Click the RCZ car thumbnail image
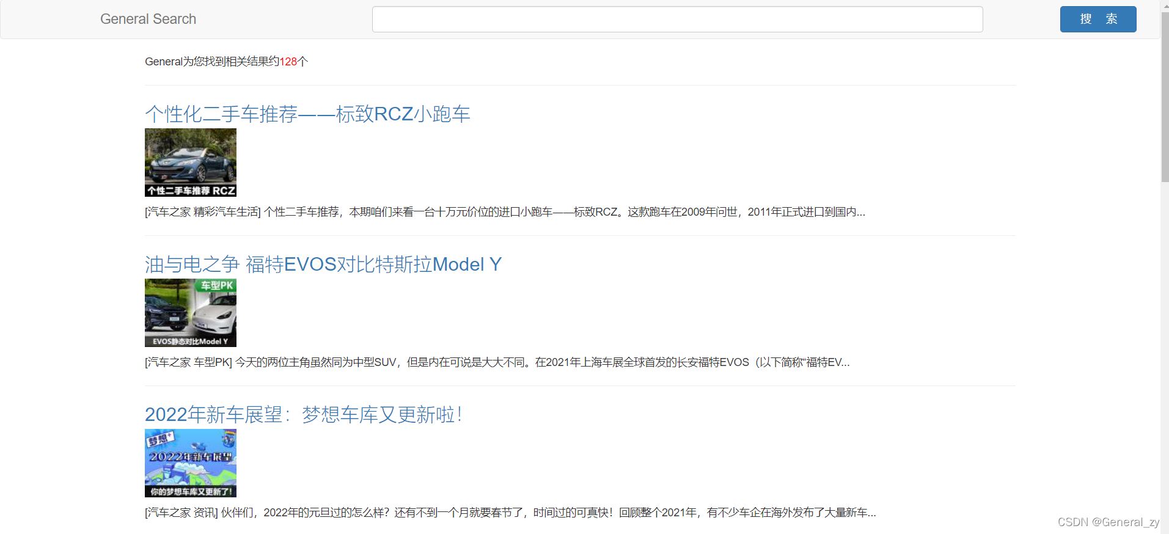 (191, 163)
